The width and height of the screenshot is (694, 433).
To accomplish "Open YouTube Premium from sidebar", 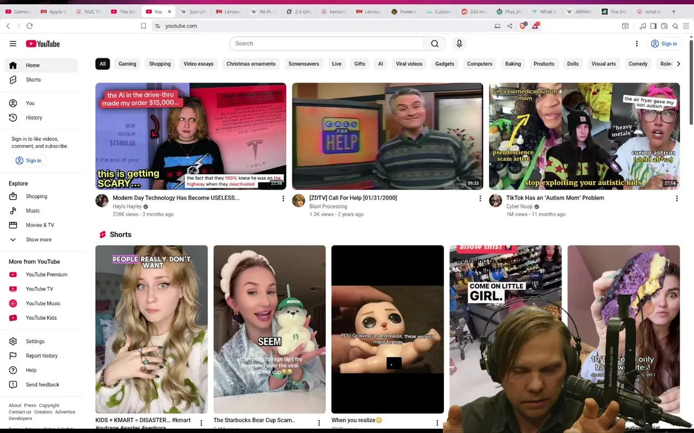I will click(x=41, y=275).
